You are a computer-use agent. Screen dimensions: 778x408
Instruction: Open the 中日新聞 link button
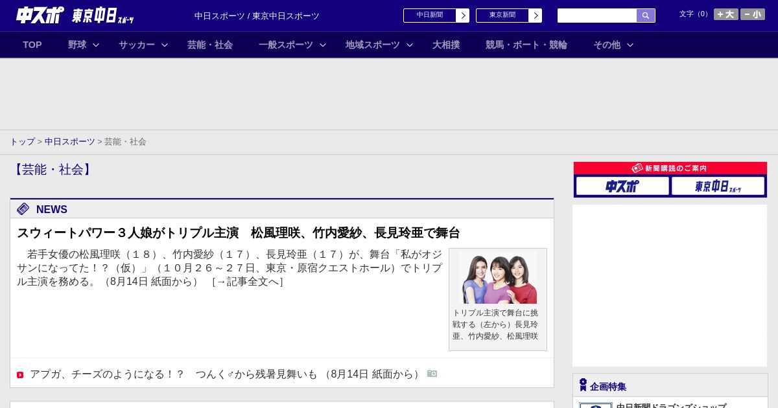(436, 16)
